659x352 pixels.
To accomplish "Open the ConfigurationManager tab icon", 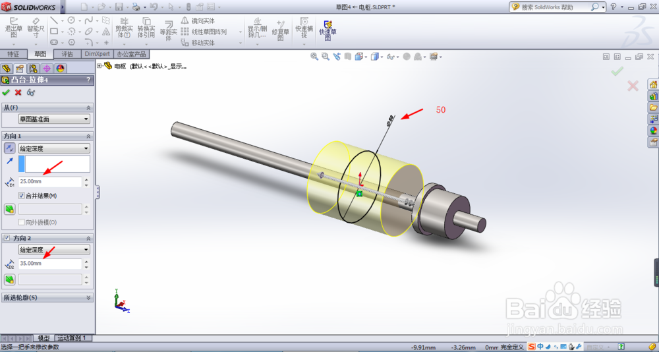I will [33, 69].
